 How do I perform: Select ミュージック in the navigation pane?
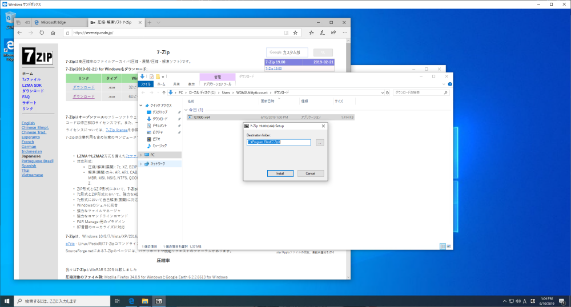tap(159, 146)
